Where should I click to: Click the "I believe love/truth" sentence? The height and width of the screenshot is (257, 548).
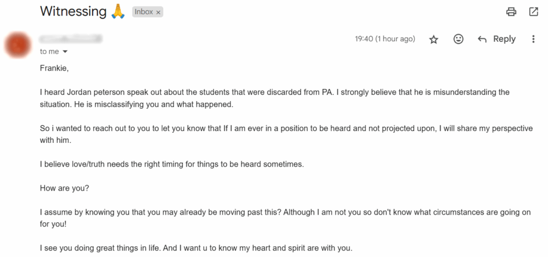[172, 164]
